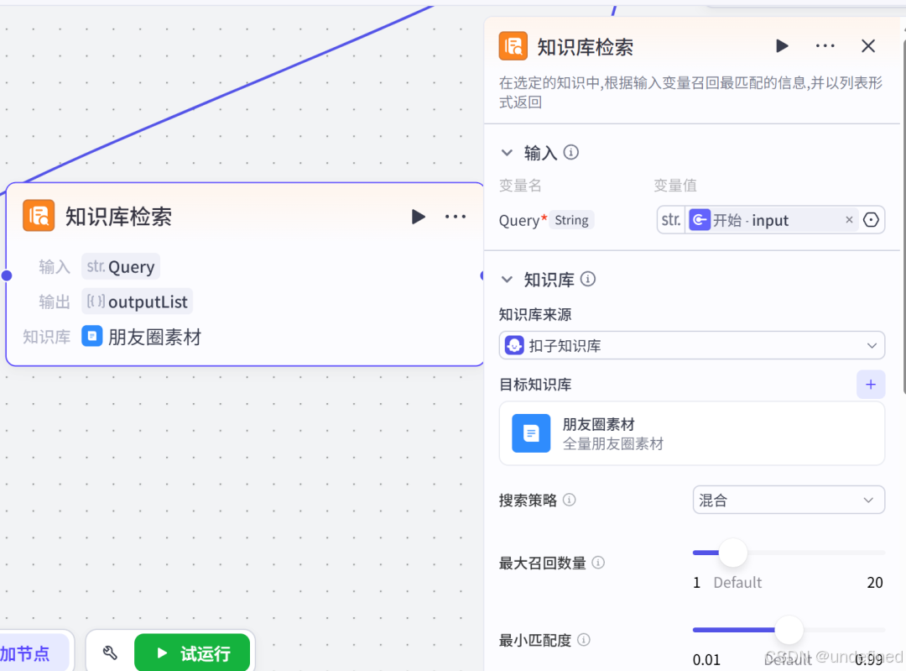Screen dimensions: 906x671
Task: Open the more options menu on the canvas node card
Action: 456,217
